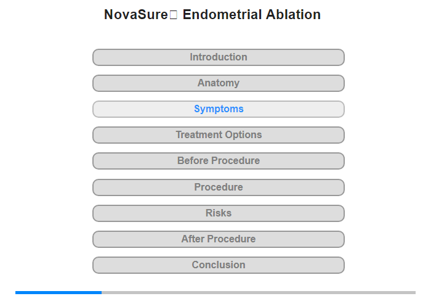Click the NovaSure Endometrial Ablation title
The image size is (431, 296).
tap(212, 15)
